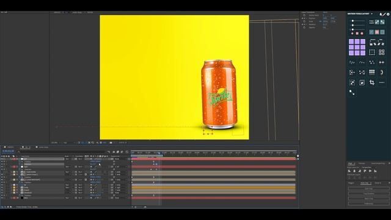This screenshot has width=391, height=220.
Task: Select top-left cell of purple anchor grid
Action: [351, 42]
